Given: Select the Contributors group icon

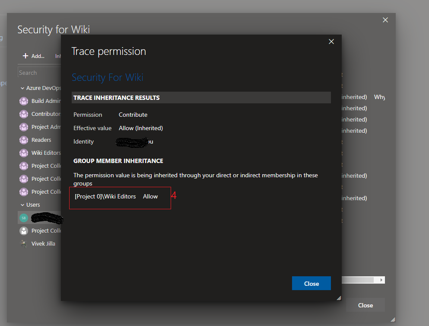Looking at the screenshot, I should click(x=24, y=114).
